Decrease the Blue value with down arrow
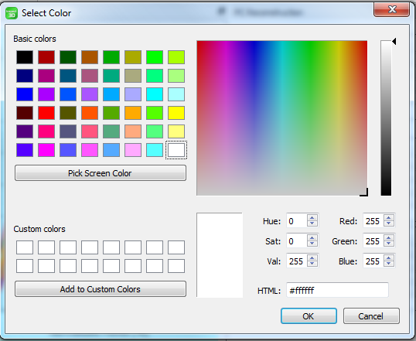Screen dimensions: 416x341 coord(389,264)
